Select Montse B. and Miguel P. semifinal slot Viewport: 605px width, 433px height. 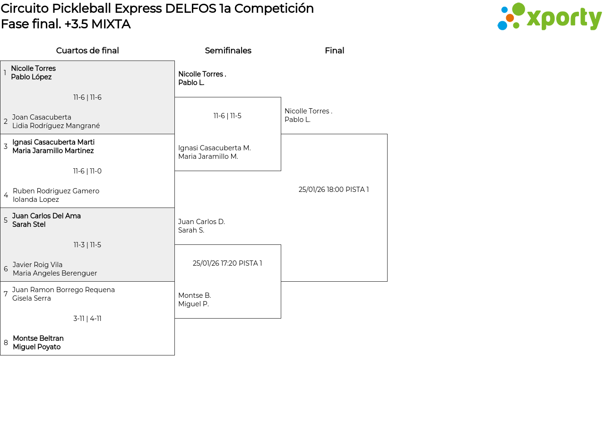tap(194, 300)
